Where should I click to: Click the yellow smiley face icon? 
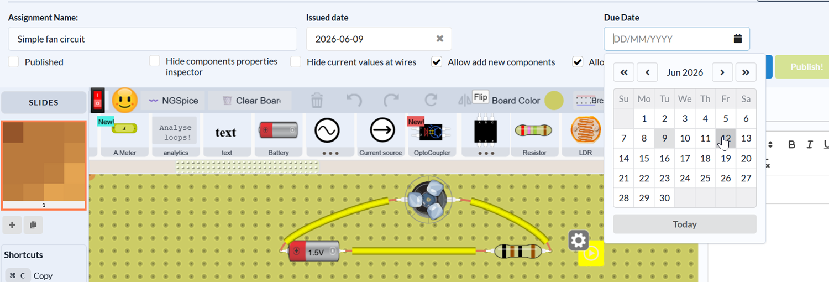(x=124, y=101)
